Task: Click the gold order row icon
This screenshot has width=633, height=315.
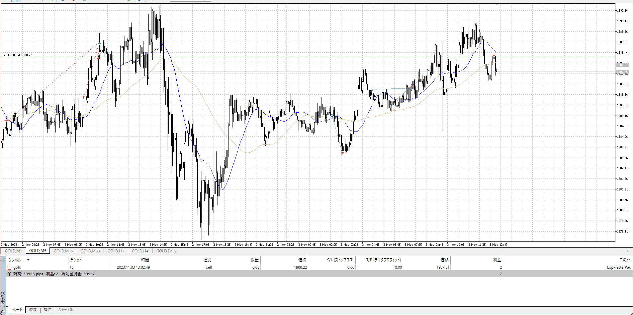Action: coord(10,267)
